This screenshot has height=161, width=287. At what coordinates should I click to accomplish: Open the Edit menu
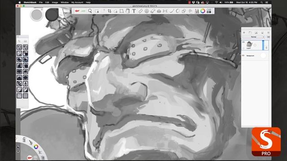47,2
